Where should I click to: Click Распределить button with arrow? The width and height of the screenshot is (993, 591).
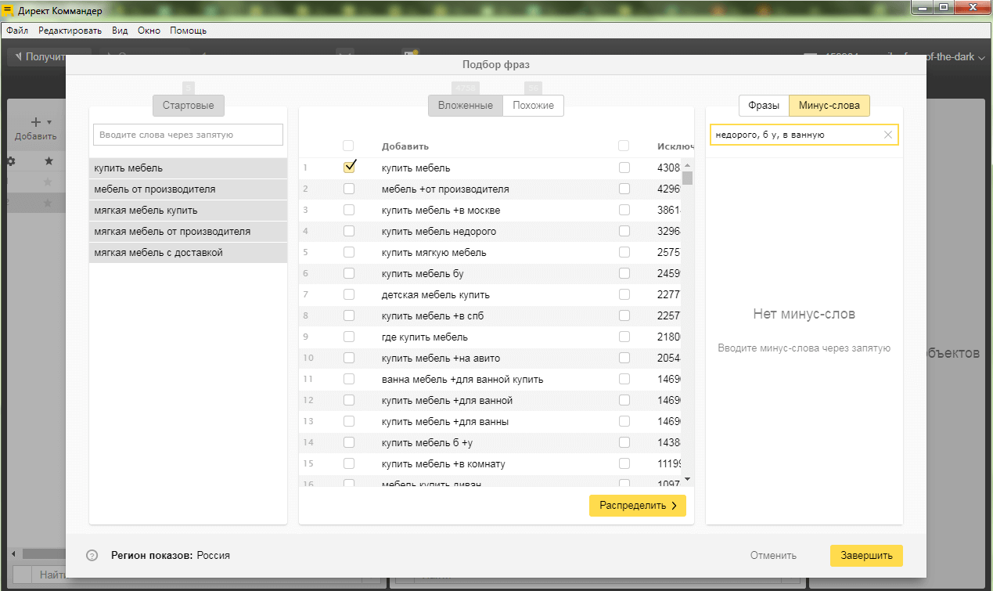pyautogui.click(x=638, y=506)
